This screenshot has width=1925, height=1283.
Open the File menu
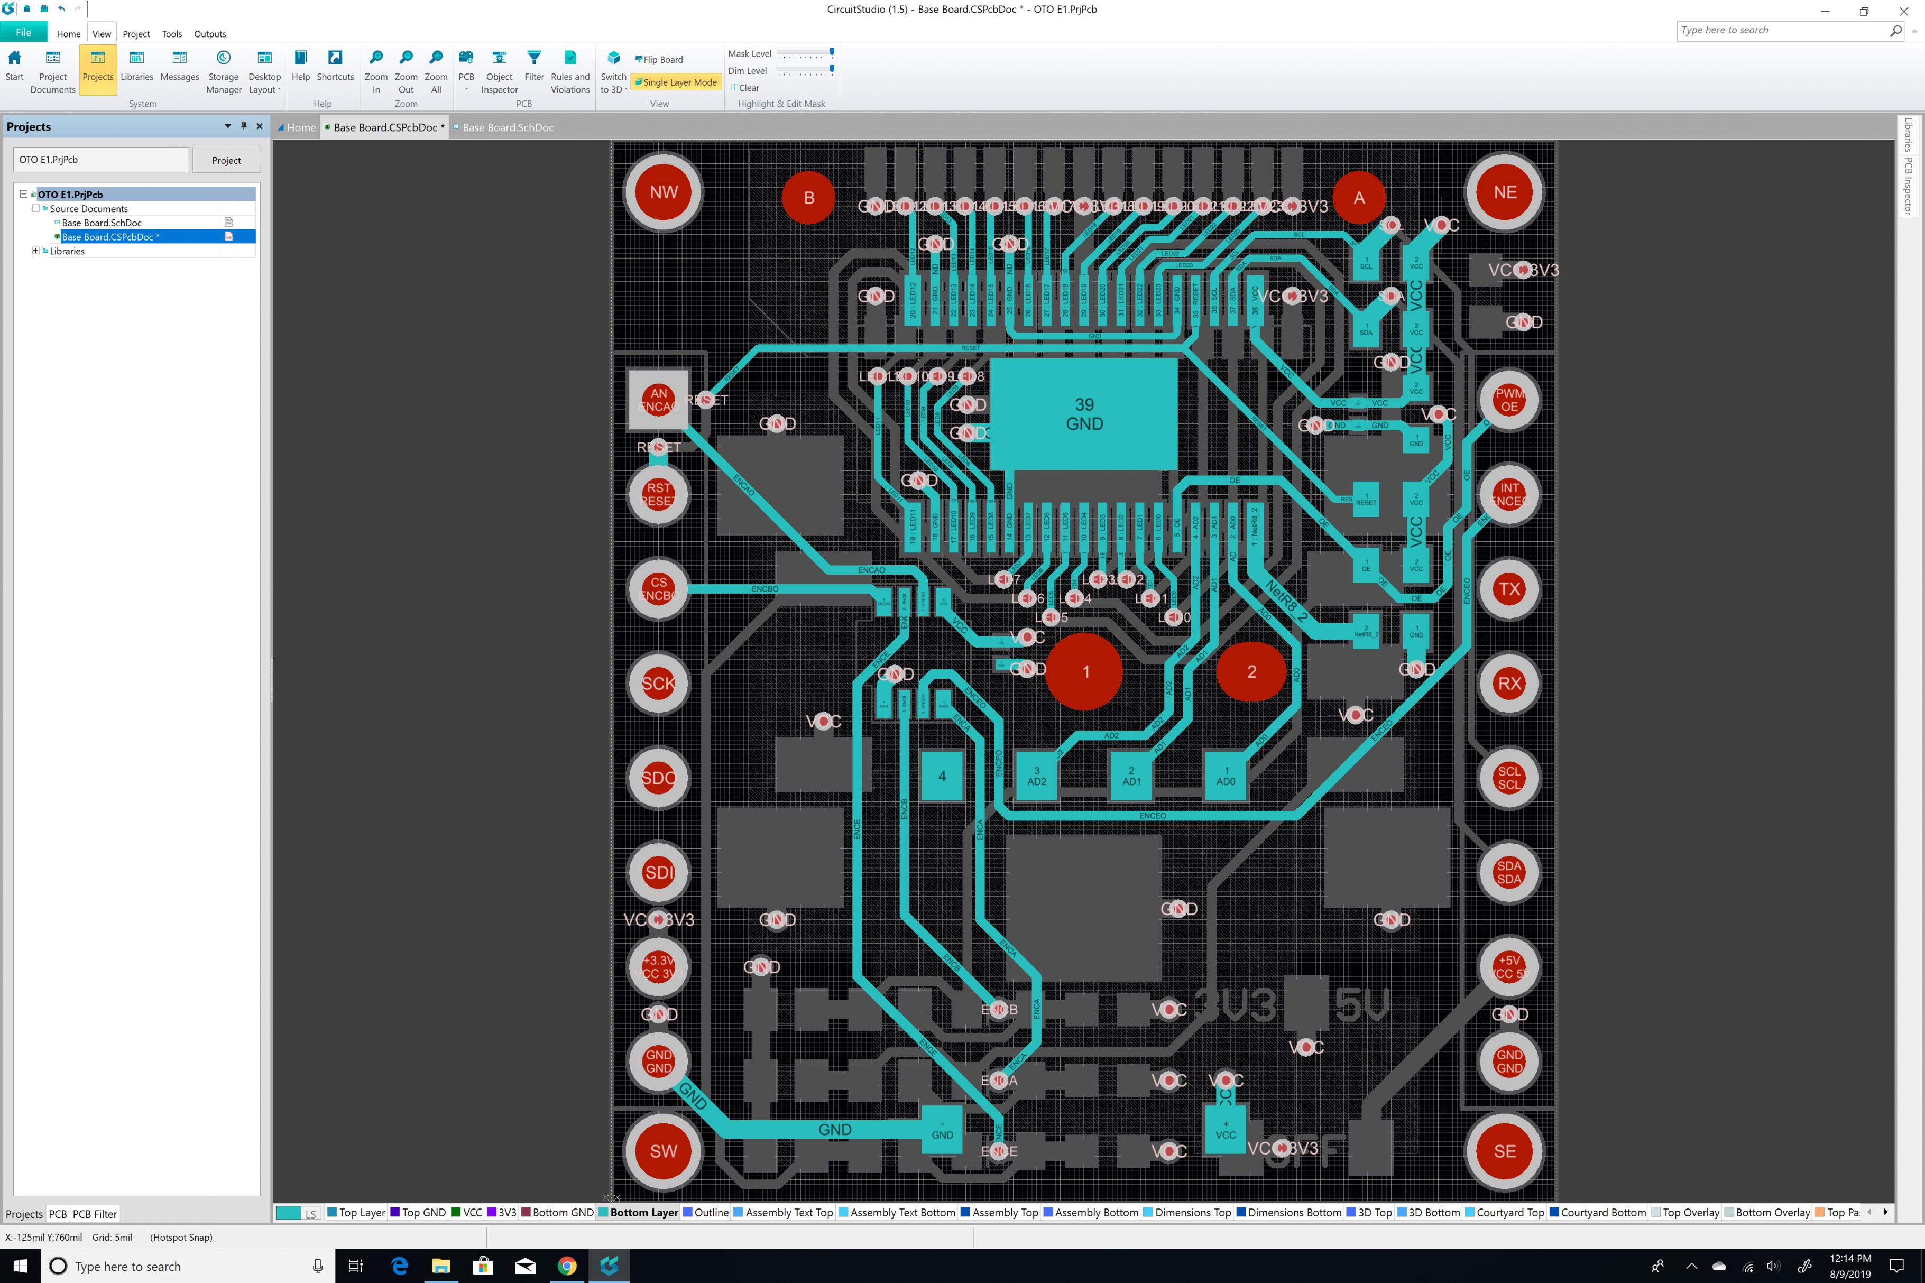pos(24,33)
